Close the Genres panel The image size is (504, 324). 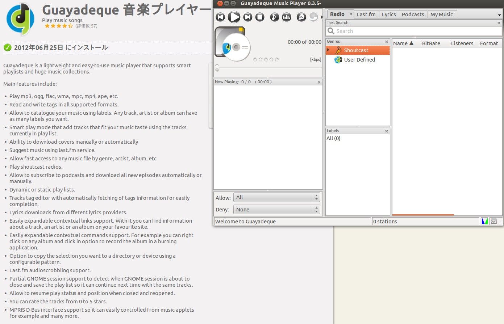click(x=387, y=42)
